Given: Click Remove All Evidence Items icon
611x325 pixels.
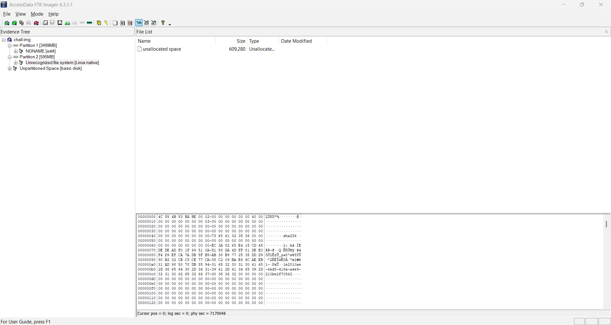Looking at the screenshot, I should (x=37, y=23).
